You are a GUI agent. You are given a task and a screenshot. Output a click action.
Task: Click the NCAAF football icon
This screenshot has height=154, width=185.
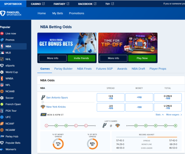(2, 123)
